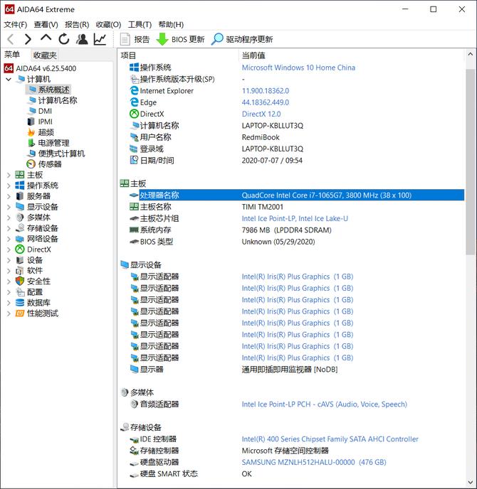Select 计算机名称 in the left tree
This screenshot has width=477, height=489.
point(52,100)
